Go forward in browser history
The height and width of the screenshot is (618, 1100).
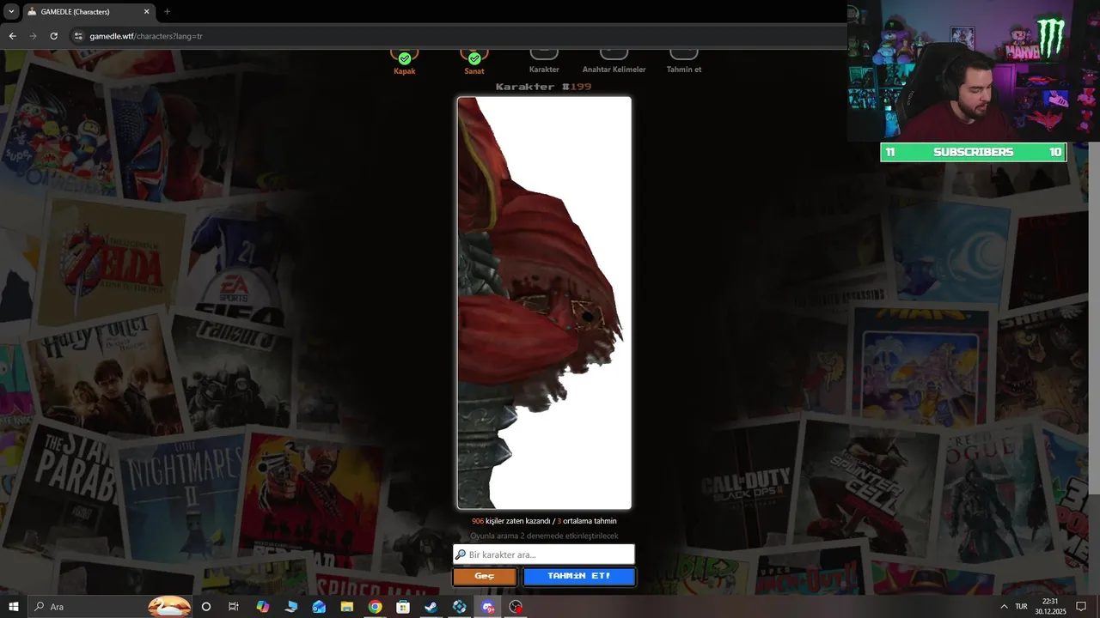(34, 36)
